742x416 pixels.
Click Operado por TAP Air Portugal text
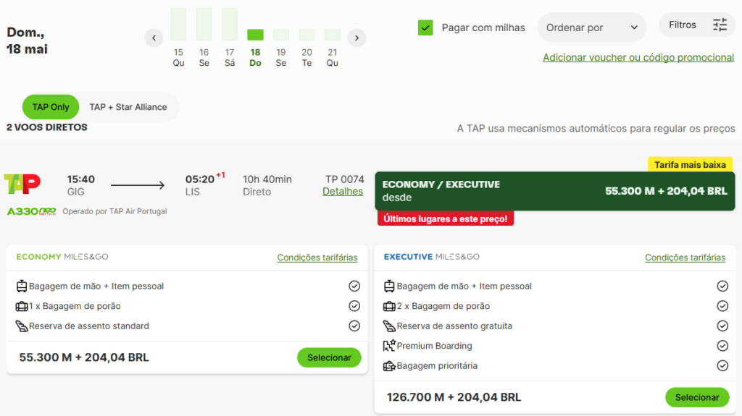coord(114,212)
